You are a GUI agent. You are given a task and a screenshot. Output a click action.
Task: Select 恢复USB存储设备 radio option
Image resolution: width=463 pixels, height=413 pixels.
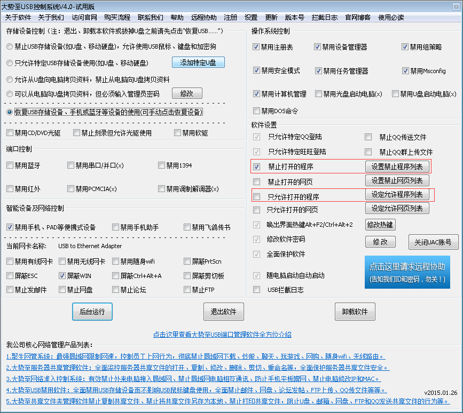10,112
